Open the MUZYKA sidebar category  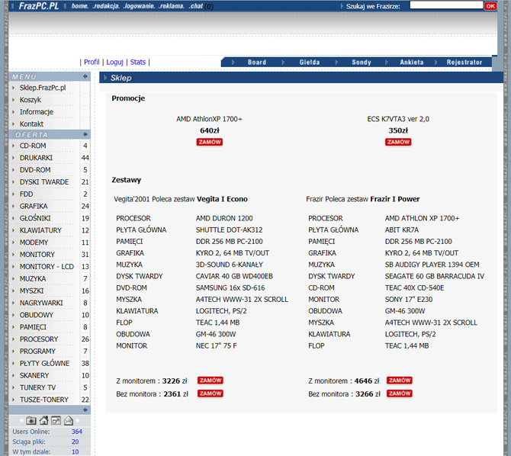point(33,278)
